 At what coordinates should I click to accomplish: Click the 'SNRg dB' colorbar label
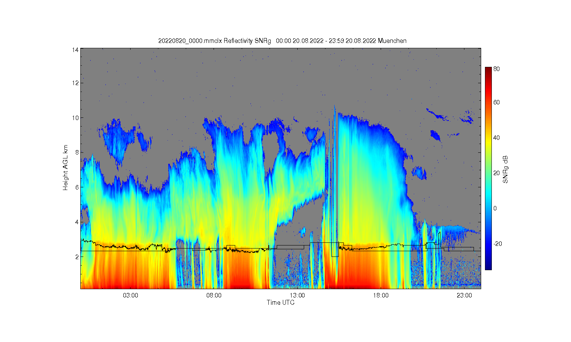pos(506,169)
